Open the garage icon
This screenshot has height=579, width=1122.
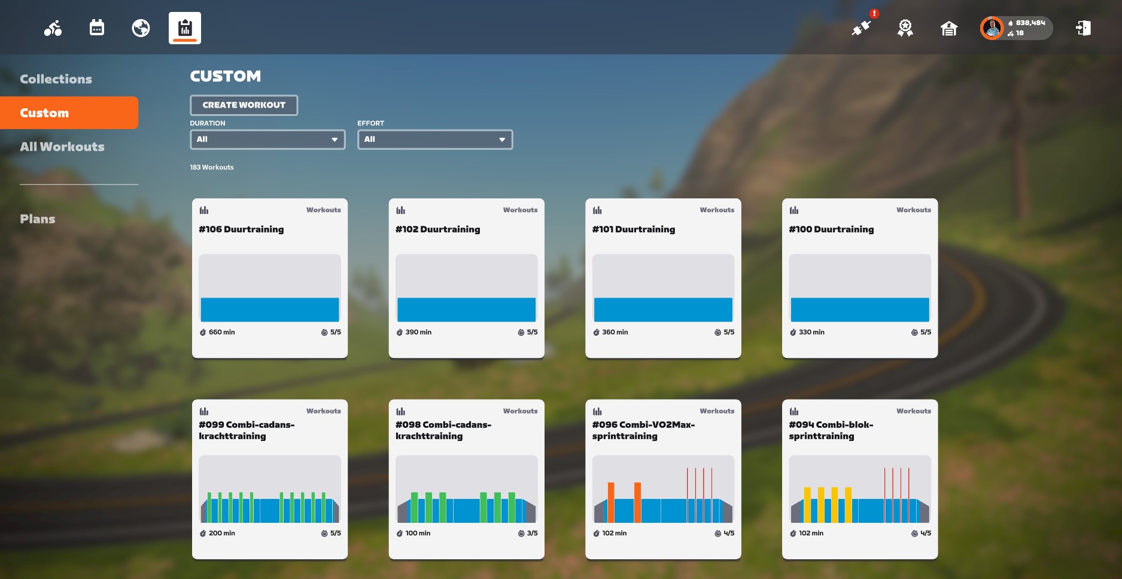(949, 28)
